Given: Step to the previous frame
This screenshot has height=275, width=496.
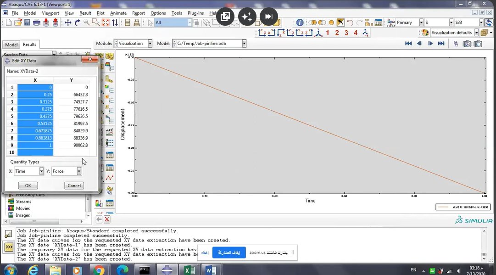Looking at the screenshot, I should tap(419, 43).
